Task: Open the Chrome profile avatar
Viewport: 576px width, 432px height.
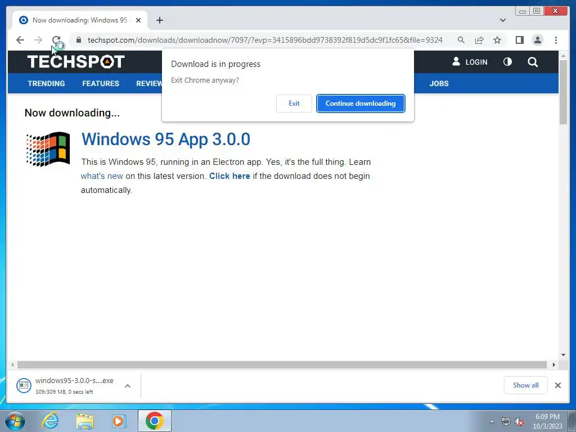Action: point(538,40)
